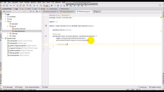Click the Hide project panel icon
Image resolution: width=164 pixels, height=92 pixels.
pos(40,11)
